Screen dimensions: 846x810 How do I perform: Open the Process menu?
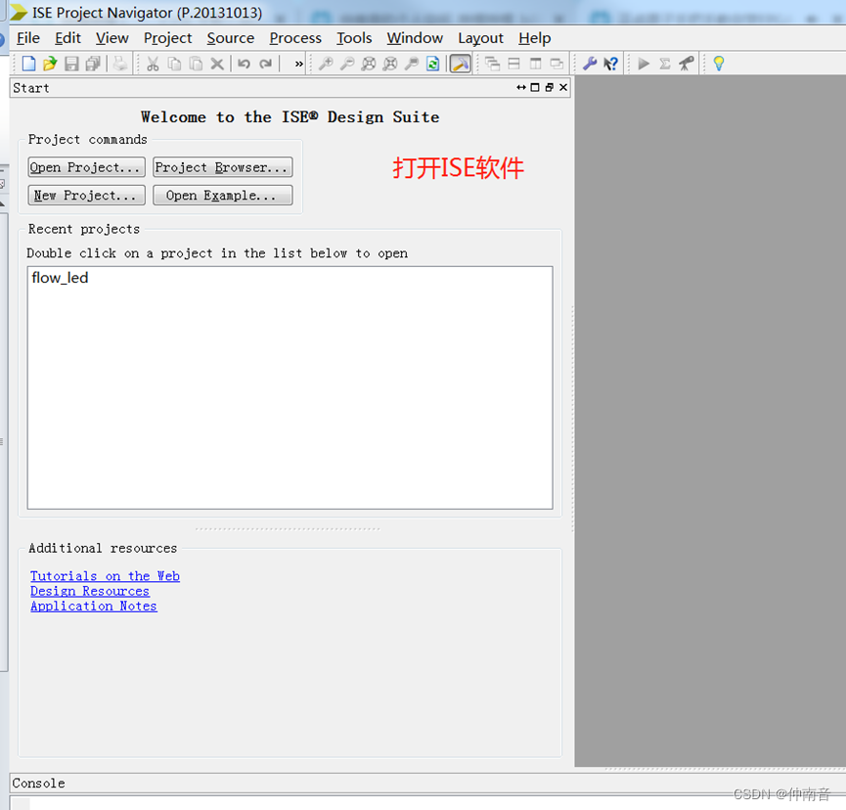[295, 38]
